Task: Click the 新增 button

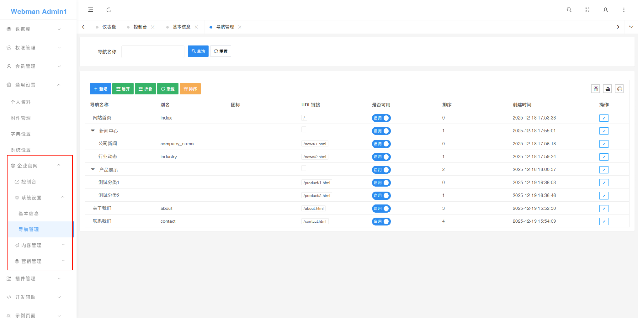Action: [100, 89]
